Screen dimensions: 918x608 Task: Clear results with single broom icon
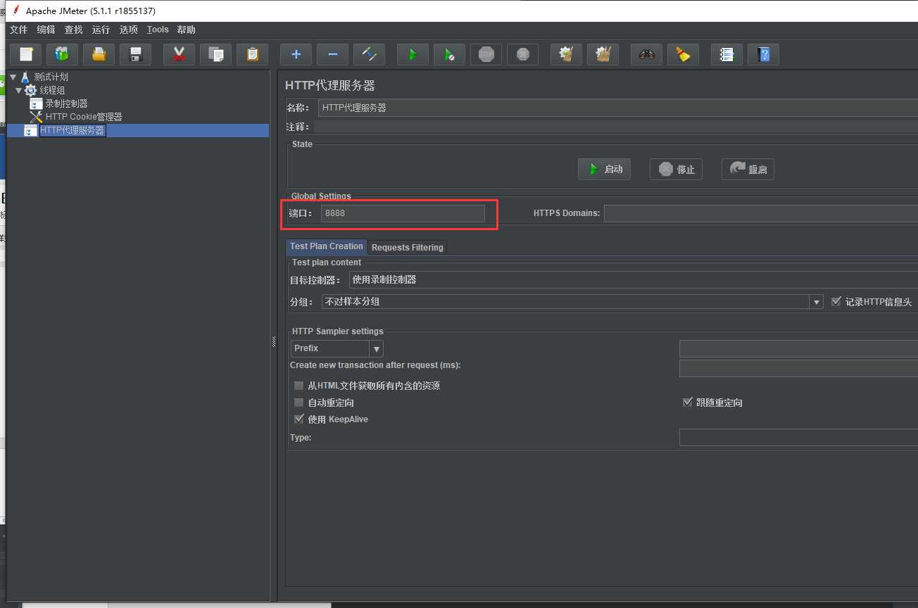coord(567,54)
